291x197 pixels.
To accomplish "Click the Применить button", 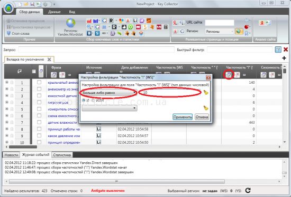I will (x=183, y=117).
